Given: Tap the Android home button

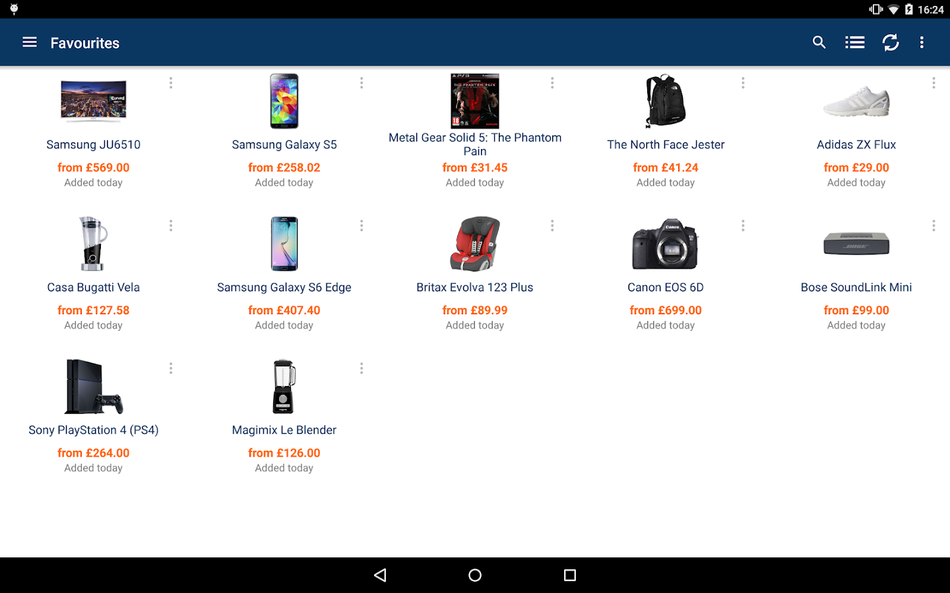Looking at the screenshot, I should [475, 575].
